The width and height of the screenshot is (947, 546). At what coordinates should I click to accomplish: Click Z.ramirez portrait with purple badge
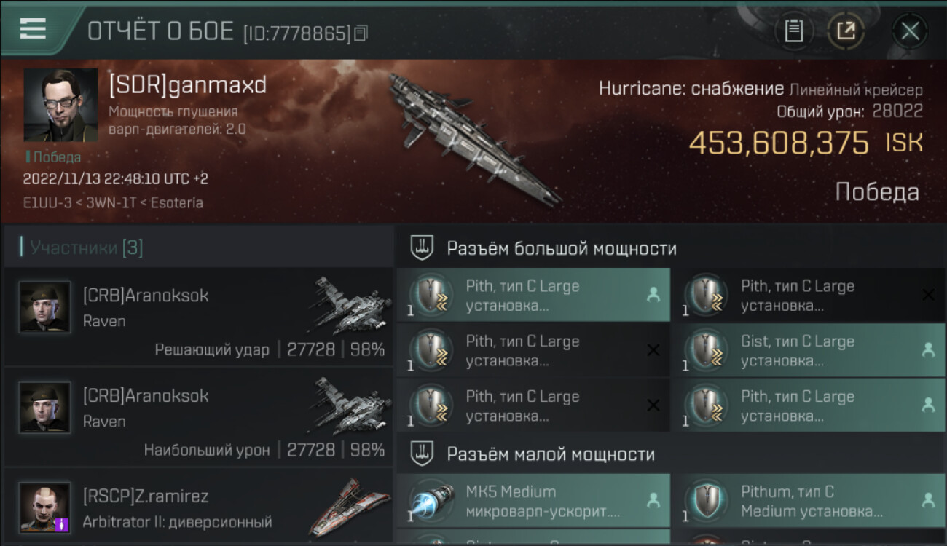45,507
